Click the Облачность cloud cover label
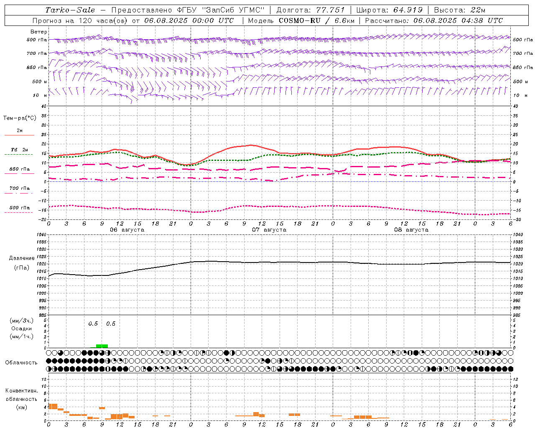 click(x=21, y=363)
